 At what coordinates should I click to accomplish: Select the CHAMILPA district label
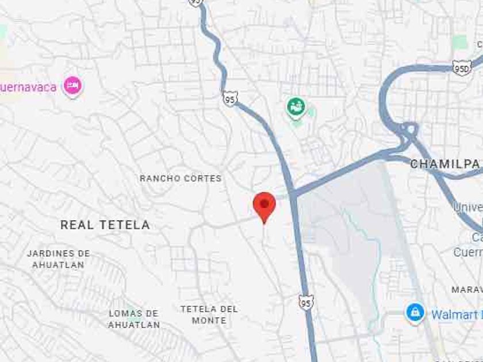[445, 164]
